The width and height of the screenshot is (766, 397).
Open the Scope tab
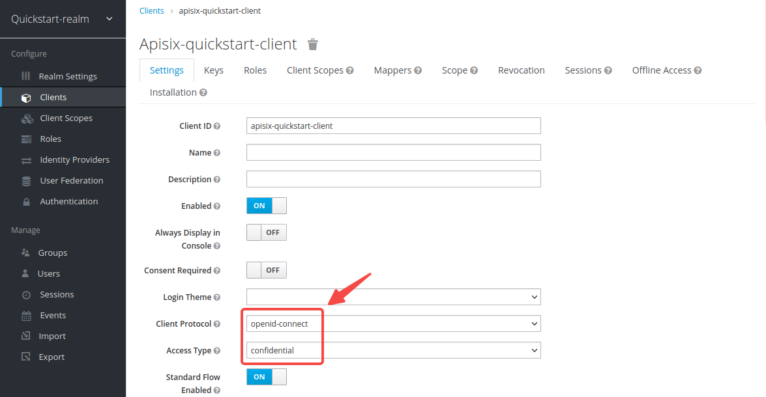click(x=455, y=70)
